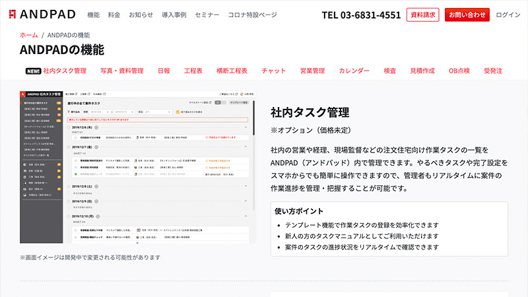Screen dimensions: 528x297
Task: Select the 日報 feature tab
Action: pos(164,71)
